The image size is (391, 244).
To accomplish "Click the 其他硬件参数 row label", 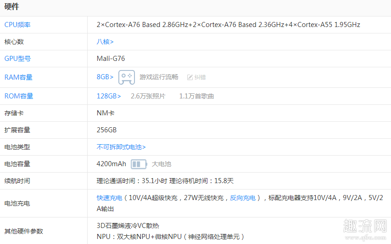I will pos(24,231).
